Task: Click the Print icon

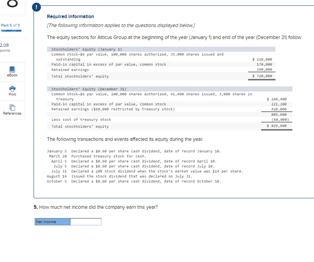Action: [x=12, y=88]
